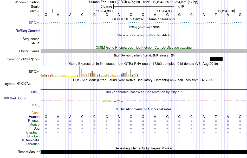Click the GENCODE V49lift37 track title
The image size is (247, 158).
coord(143,19)
